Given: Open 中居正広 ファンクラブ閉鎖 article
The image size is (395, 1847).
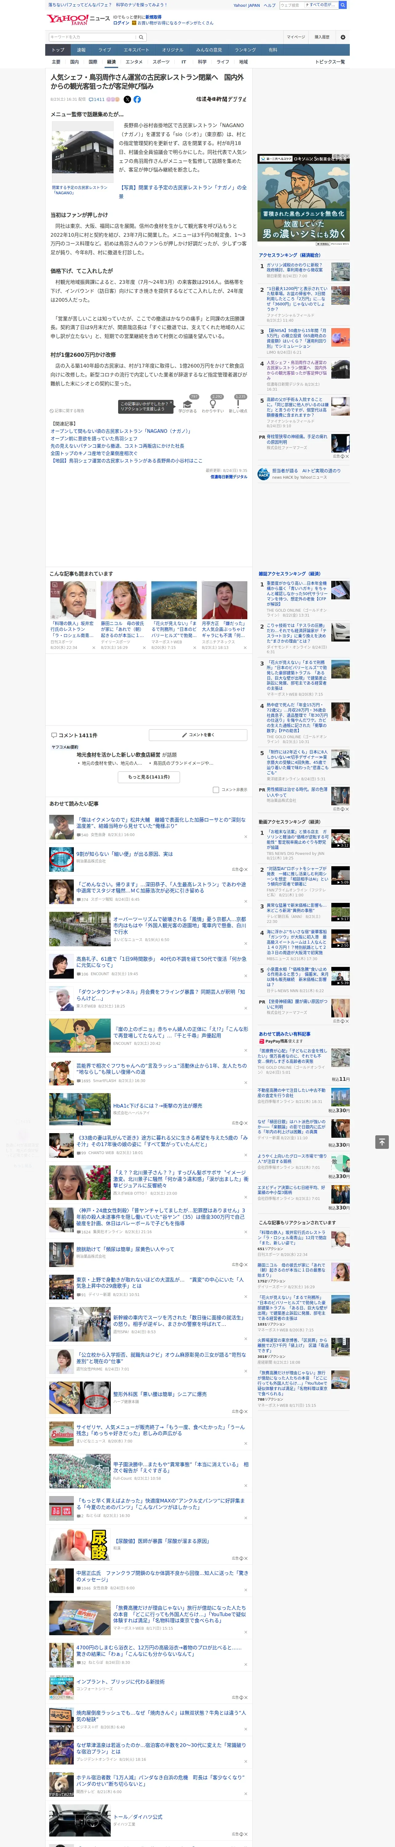Looking at the screenshot, I should 162,1576.
